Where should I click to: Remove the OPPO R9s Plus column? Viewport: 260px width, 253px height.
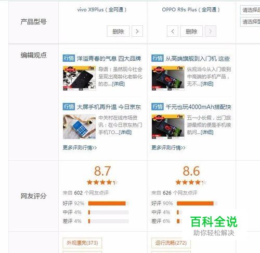191,31
